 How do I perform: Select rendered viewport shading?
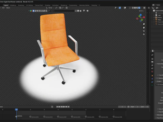coord(139,8)
